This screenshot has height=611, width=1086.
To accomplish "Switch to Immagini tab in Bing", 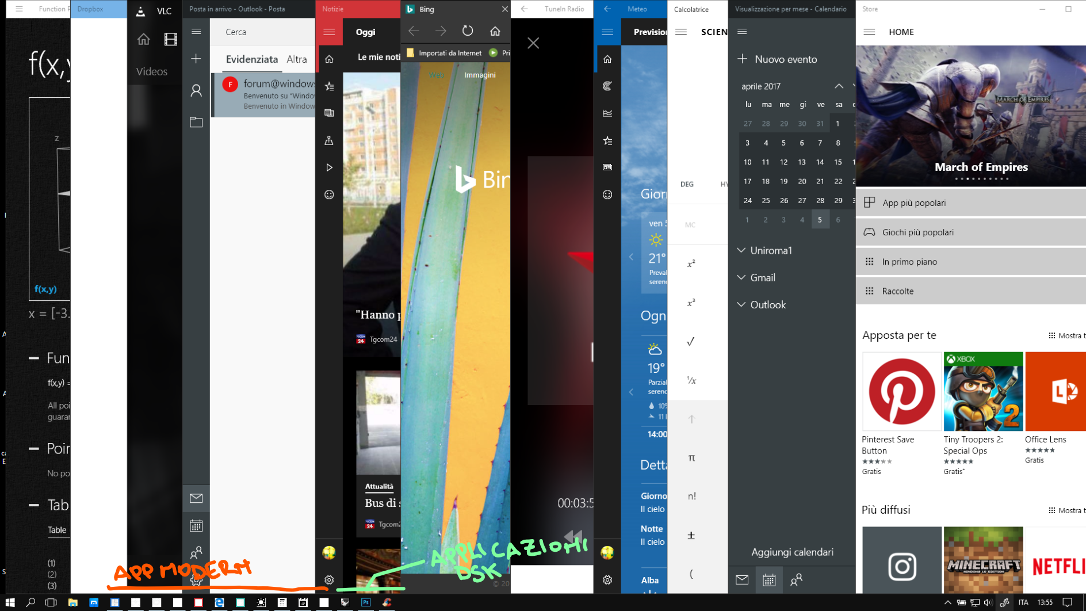I will (480, 75).
